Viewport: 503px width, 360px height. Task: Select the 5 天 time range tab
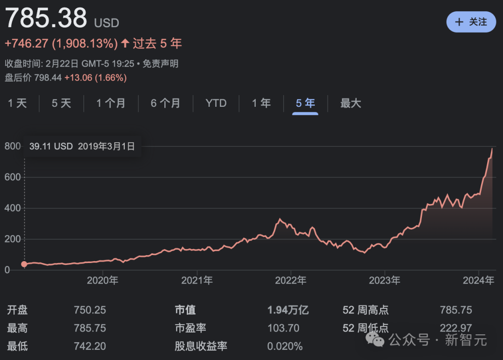[x=61, y=103]
